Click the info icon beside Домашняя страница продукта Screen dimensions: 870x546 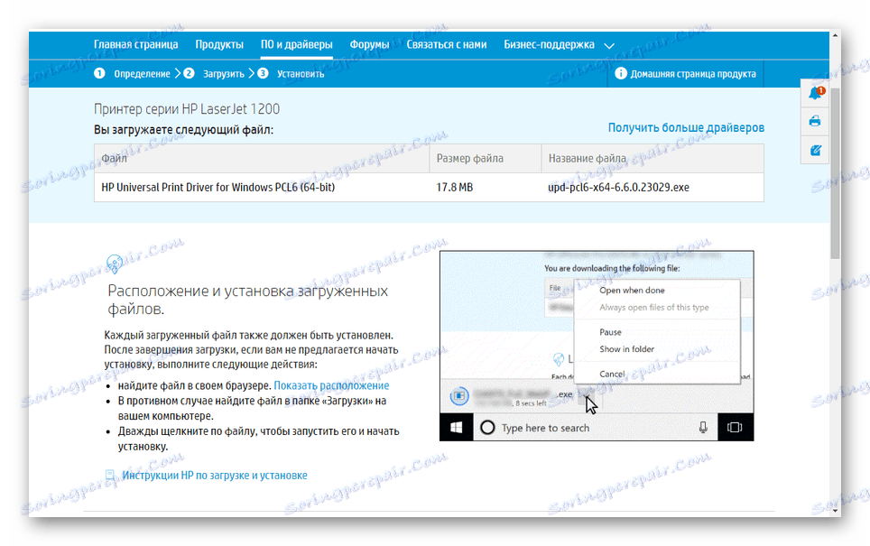click(621, 73)
